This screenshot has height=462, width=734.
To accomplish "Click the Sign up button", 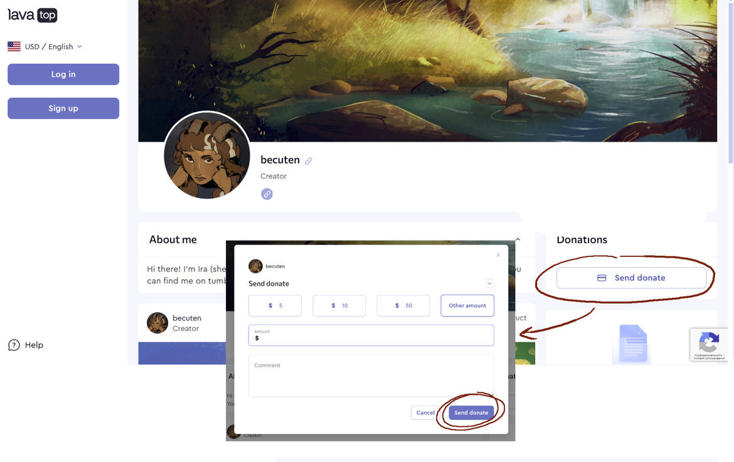I will (x=63, y=108).
